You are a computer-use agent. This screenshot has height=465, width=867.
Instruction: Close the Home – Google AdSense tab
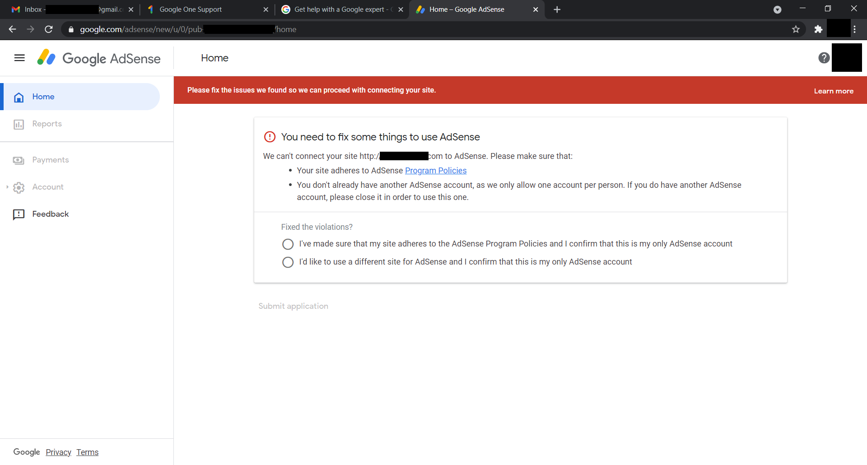tap(536, 9)
